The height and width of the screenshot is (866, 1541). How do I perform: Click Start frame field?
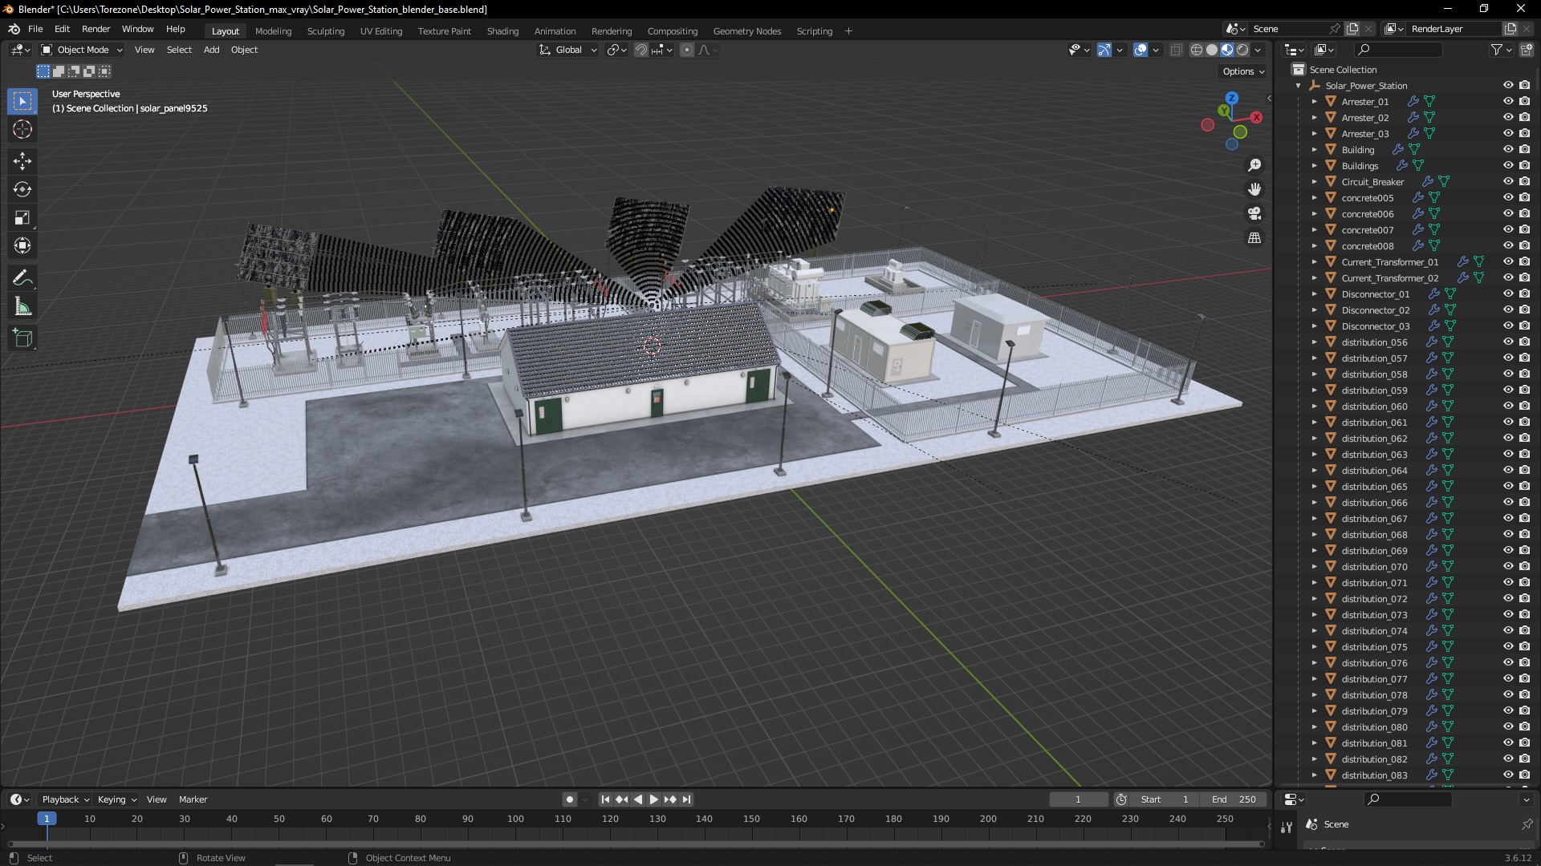[1165, 799]
